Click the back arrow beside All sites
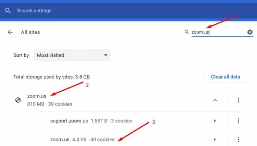Screen dimensions: 257x146 pos(10,32)
